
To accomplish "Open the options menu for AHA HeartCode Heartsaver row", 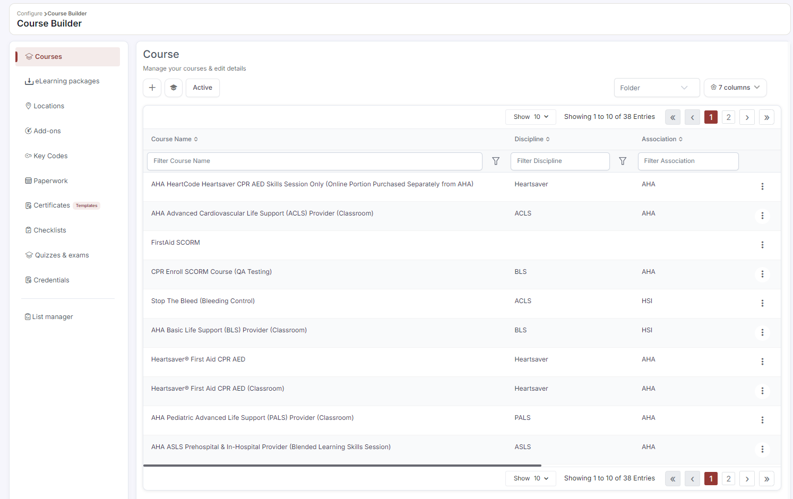I will [x=762, y=186].
